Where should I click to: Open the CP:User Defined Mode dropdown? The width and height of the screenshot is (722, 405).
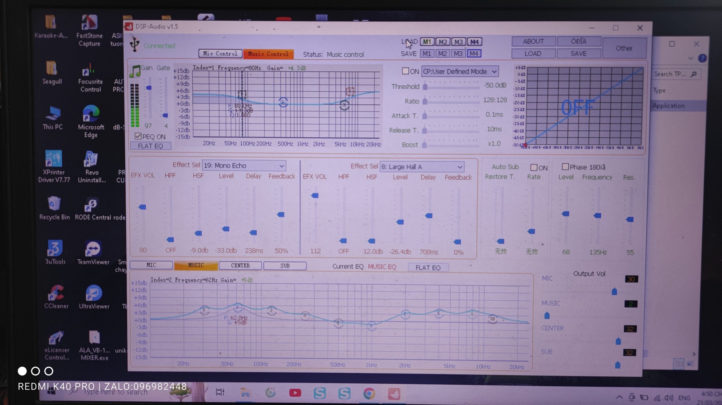460,71
